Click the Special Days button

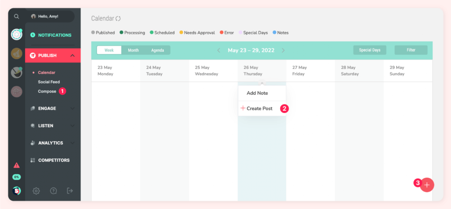coord(370,50)
